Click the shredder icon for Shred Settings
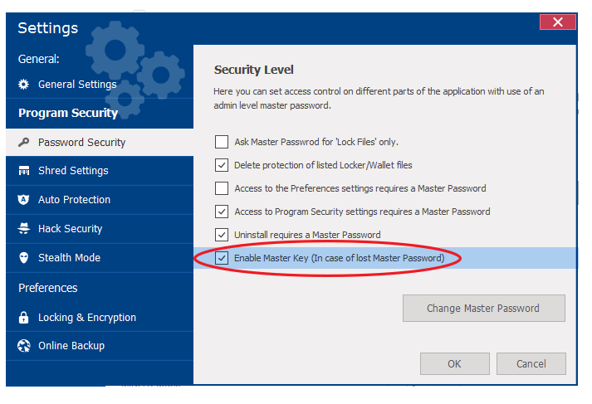Image resolution: width=592 pixels, height=404 pixels. coord(24,171)
